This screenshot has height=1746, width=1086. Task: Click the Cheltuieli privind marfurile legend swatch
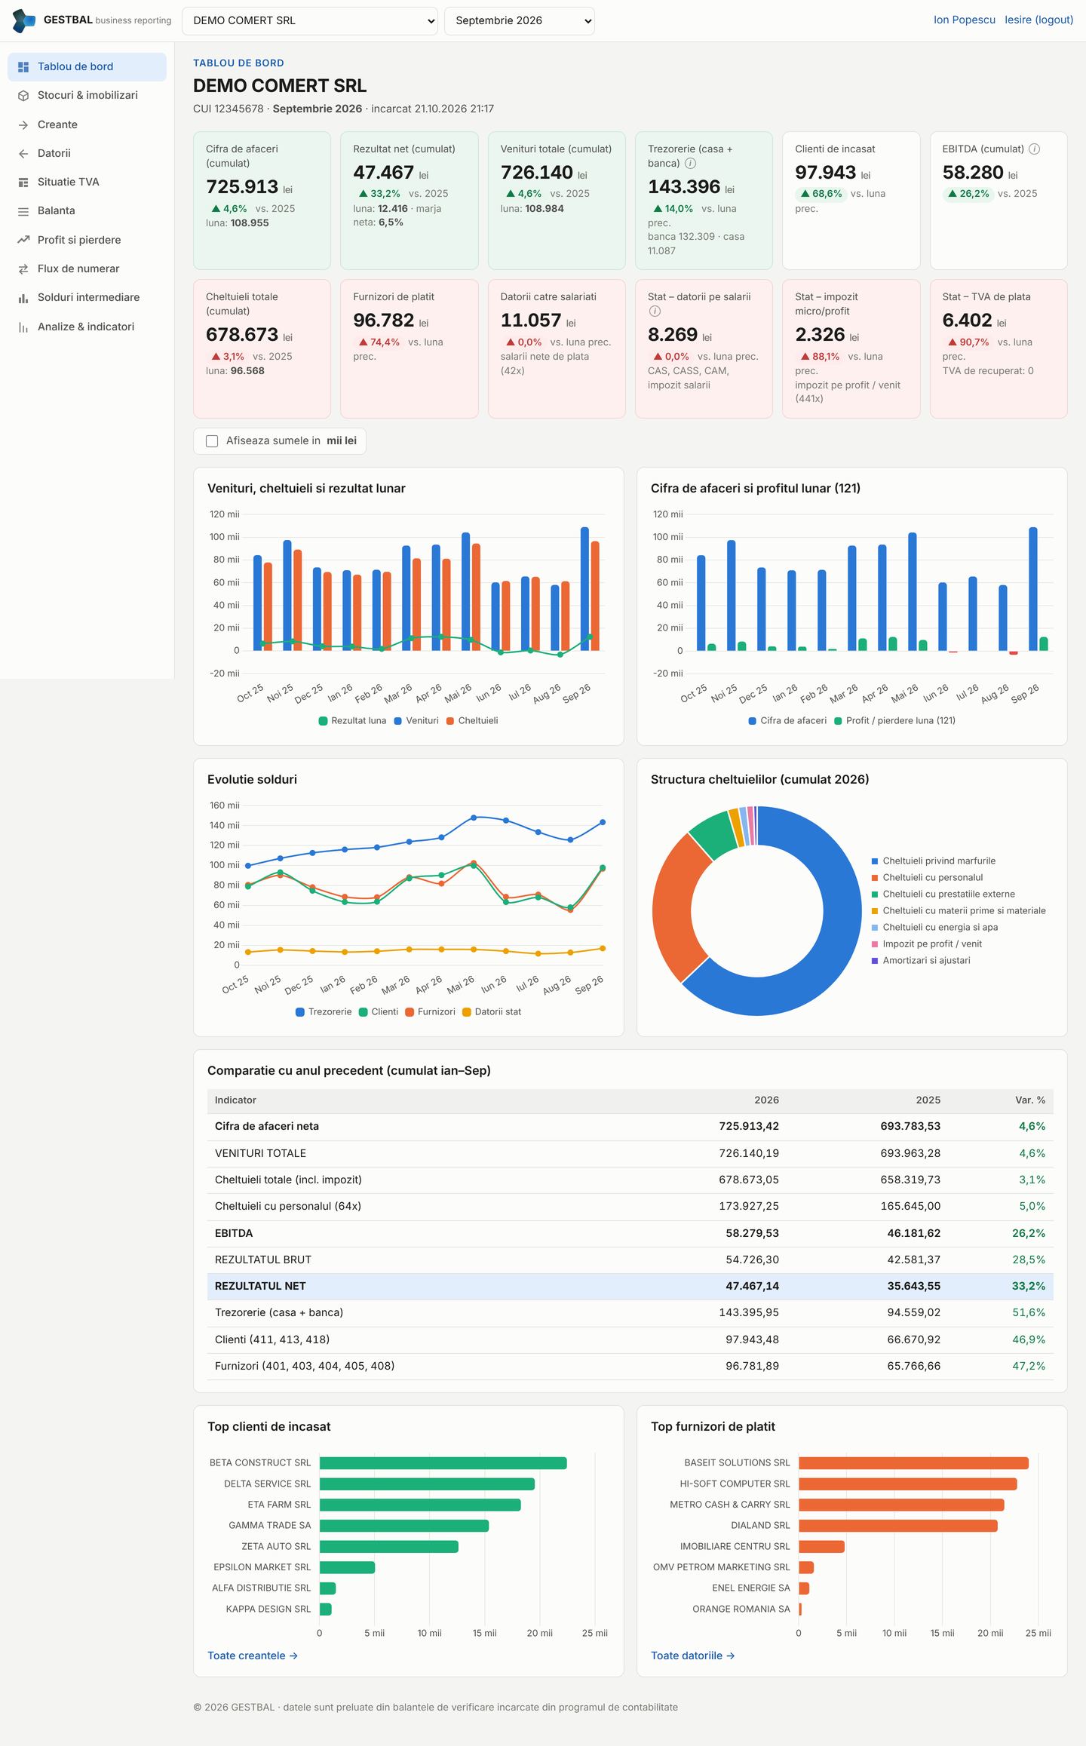[875, 861]
